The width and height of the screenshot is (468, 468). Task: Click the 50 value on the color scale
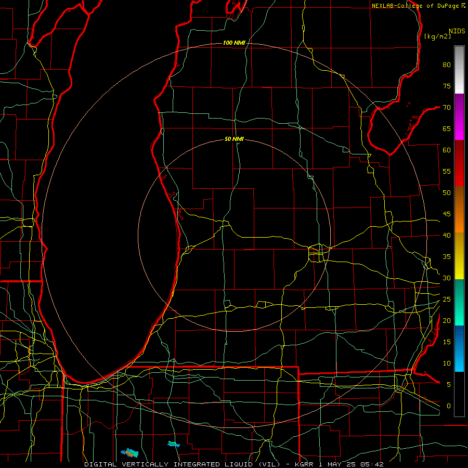(x=447, y=193)
